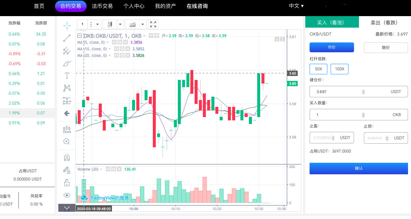The image size is (411, 219).
Task: Open the 法币交易 fiat trading page
Action: click(102, 6)
